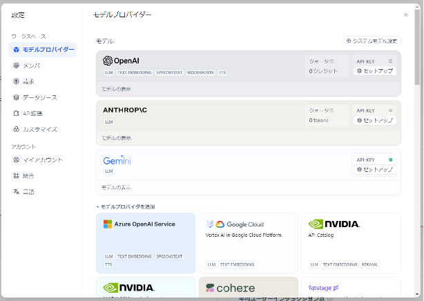Click the Microsoft Azure logo icon
This screenshot has height=301, width=424.
point(108,224)
